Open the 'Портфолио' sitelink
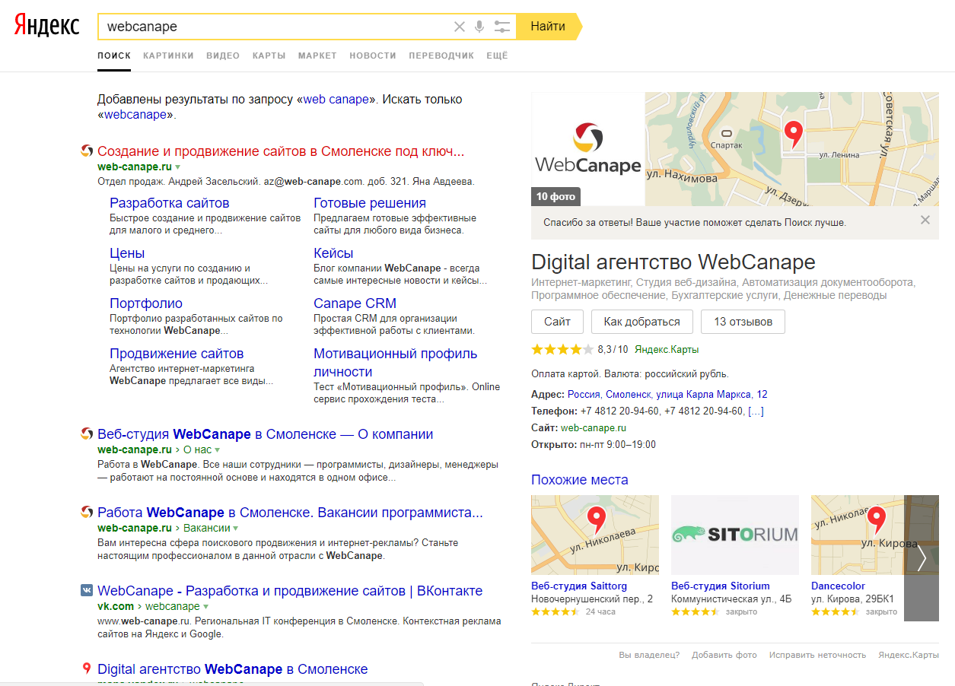The image size is (955, 686). (x=146, y=303)
